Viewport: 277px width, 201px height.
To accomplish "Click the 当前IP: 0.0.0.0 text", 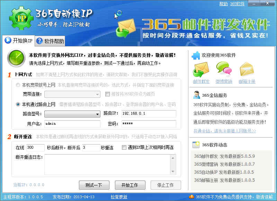I will [29, 185].
